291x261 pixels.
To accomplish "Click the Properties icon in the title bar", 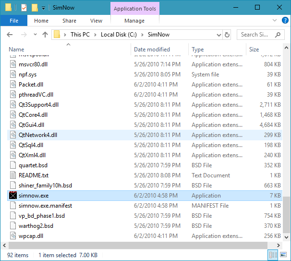I will (x=24, y=8).
